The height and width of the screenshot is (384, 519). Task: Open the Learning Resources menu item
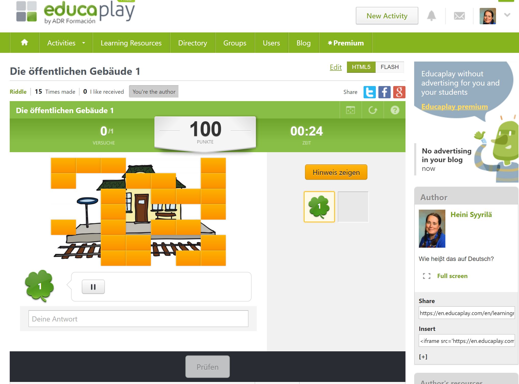(x=131, y=43)
